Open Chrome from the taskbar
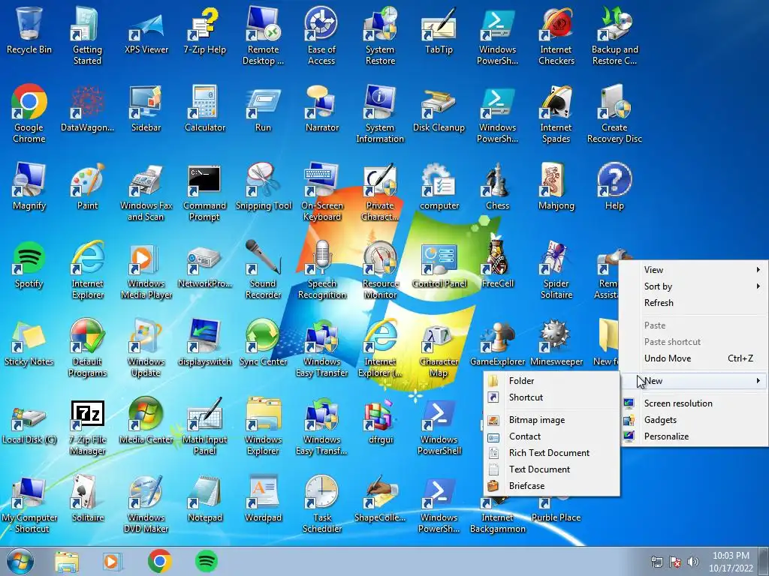769x576 pixels. [x=159, y=561]
